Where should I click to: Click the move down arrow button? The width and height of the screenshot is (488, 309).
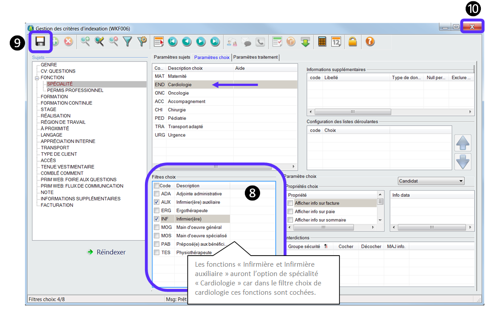click(463, 161)
